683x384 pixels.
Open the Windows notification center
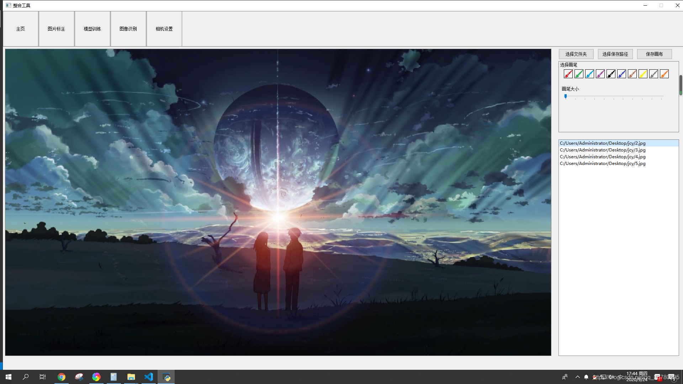tap(672, 377)
